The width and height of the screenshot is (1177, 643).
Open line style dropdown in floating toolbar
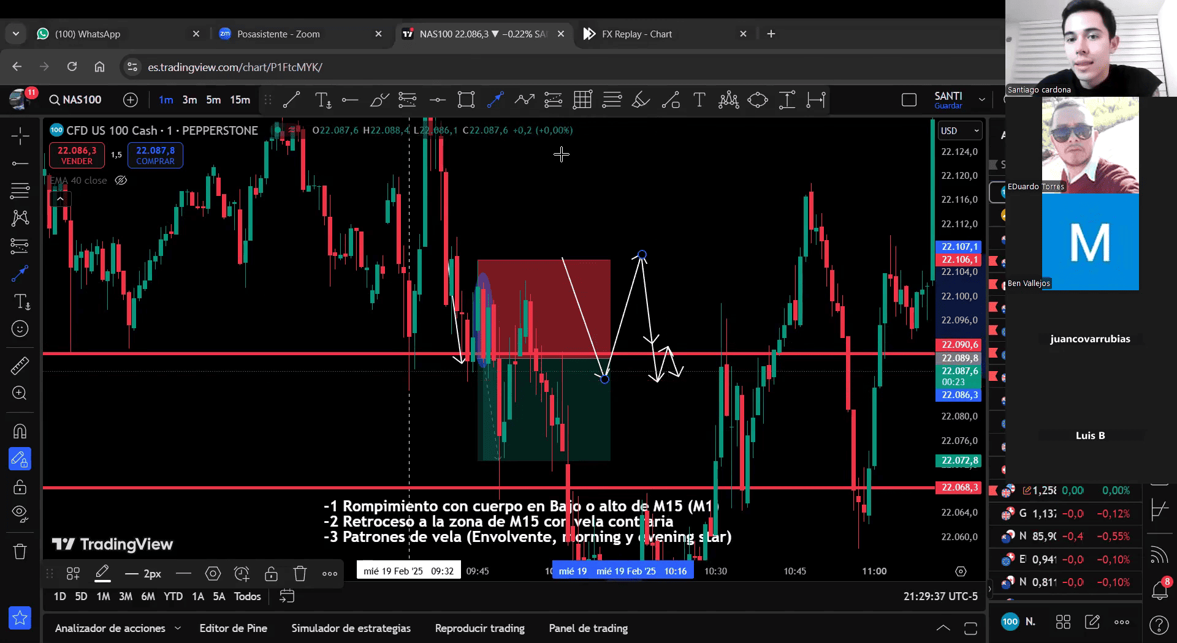pyautogui.click(x=183, y=574)
